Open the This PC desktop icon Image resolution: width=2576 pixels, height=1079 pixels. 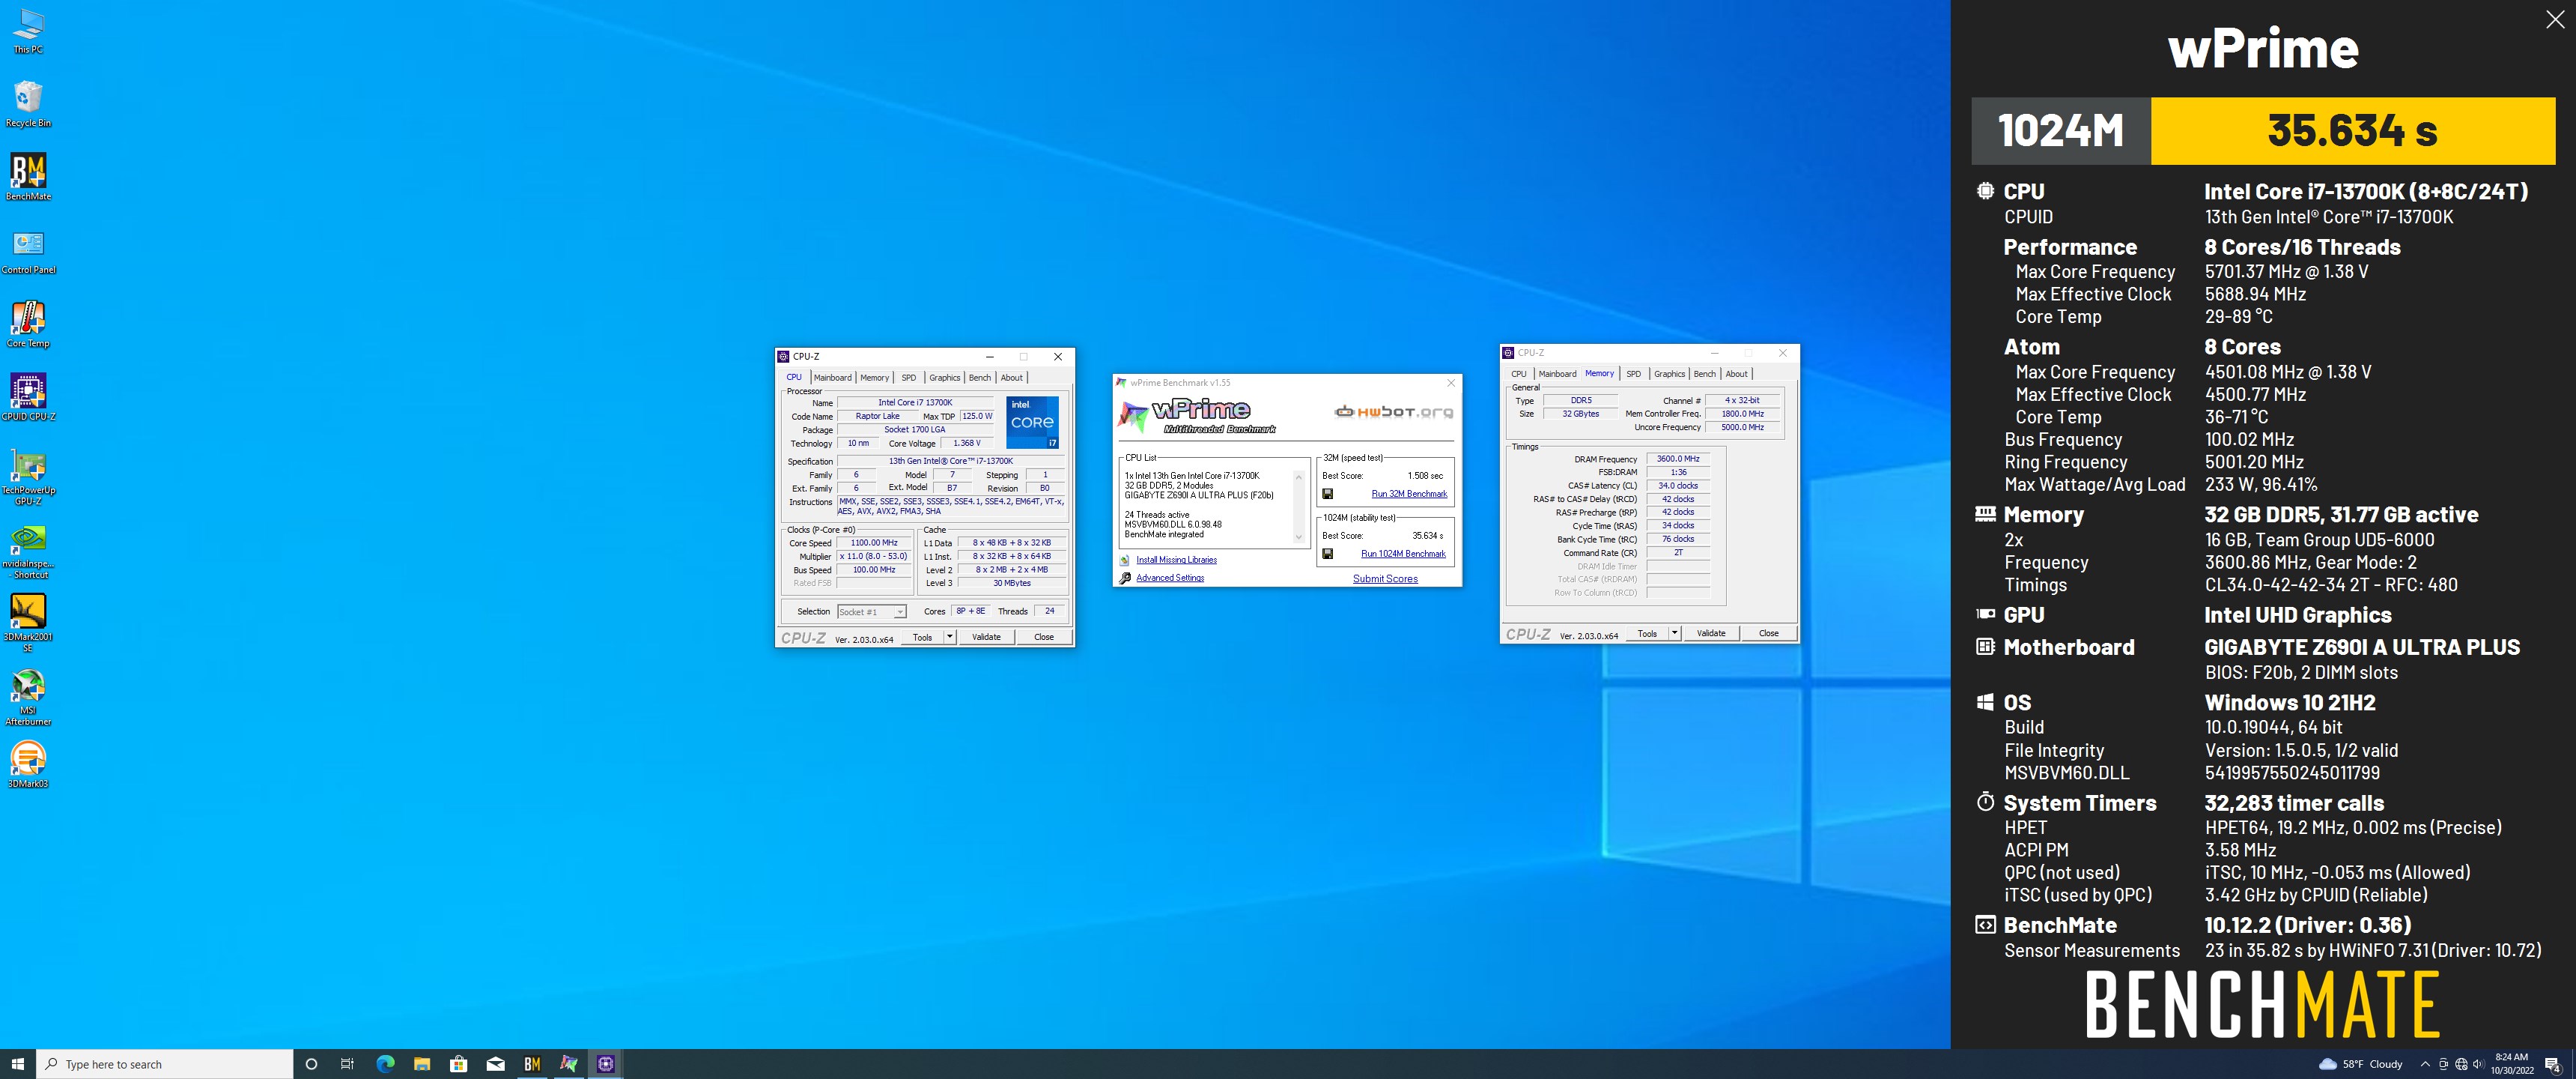click(28, 30)
